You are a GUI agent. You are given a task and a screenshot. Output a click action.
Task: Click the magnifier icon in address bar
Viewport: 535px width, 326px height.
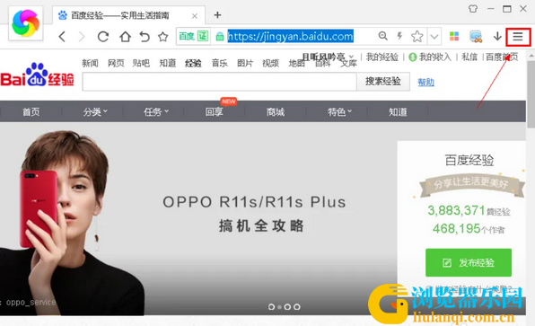point(382,36)
